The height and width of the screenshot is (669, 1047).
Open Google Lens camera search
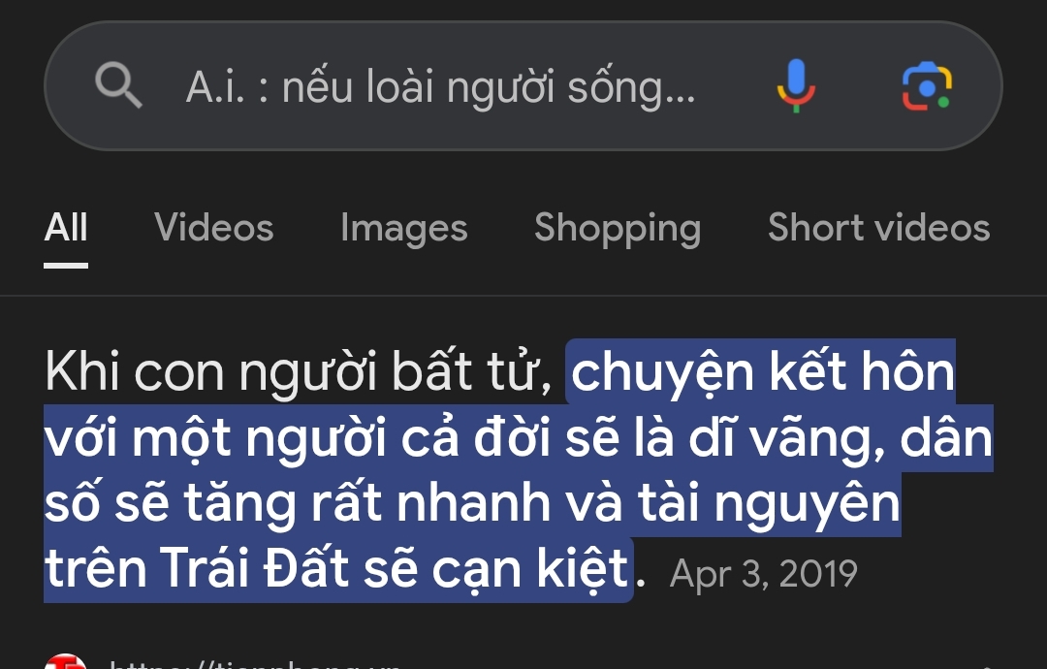click(926, 86)
